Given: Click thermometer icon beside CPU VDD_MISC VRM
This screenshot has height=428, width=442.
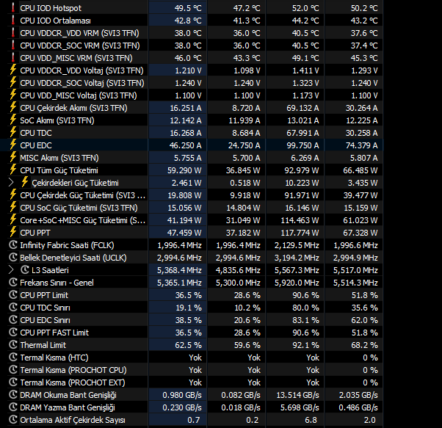Looking at the screenshot, I should click(13, 58).
